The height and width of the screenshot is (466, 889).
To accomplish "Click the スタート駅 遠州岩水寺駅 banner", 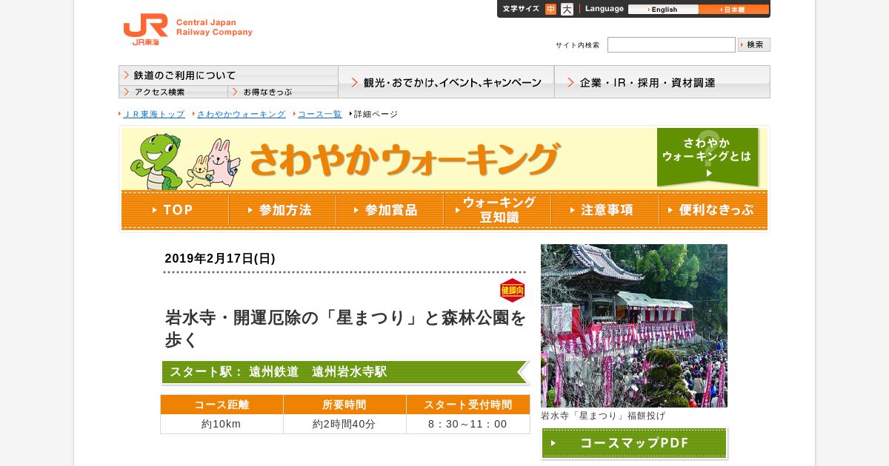I will pyautogui.click(x=345, y=372).
